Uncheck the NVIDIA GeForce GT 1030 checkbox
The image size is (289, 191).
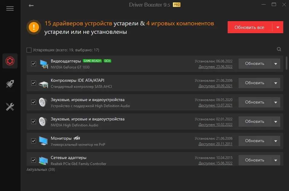tap(34, 64)
